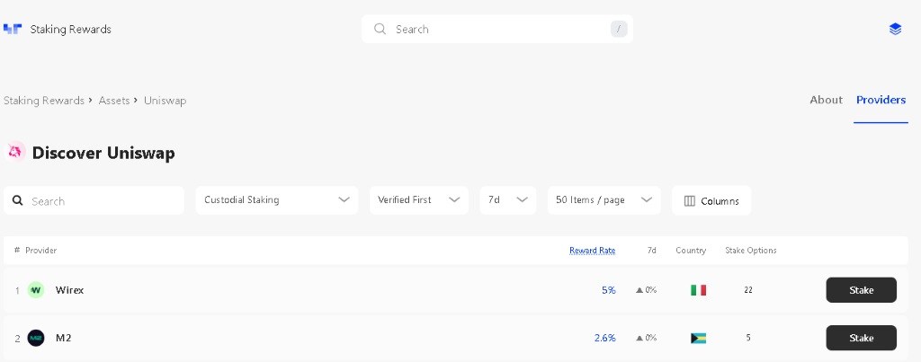Click the Stake button for M2

point(861,338)
